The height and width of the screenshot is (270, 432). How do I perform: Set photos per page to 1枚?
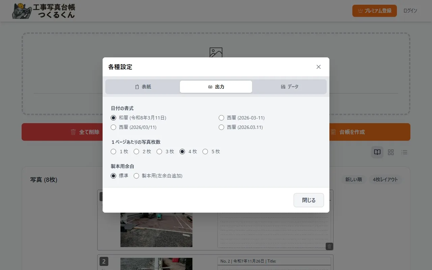(x=114, y=152)
